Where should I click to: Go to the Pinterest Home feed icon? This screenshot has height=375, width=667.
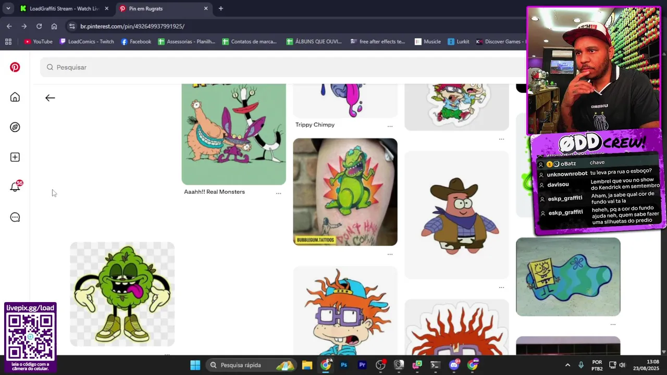click(15, 97)
